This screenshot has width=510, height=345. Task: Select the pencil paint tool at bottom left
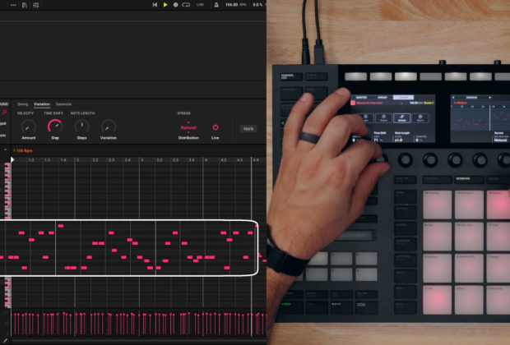pos(5,341)
